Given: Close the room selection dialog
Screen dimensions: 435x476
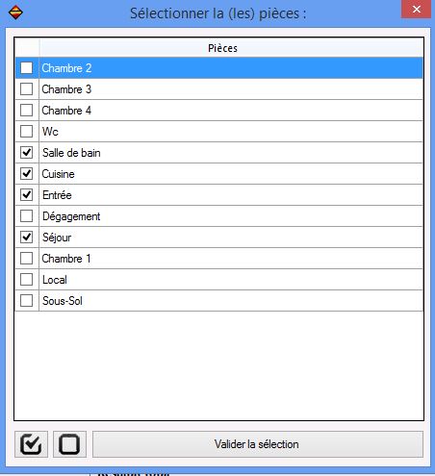Looking at the screenshot, I should 416,10.
